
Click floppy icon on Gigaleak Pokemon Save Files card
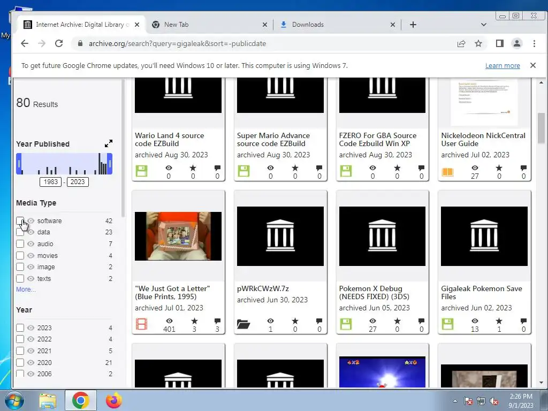click(x=448, y=324)
